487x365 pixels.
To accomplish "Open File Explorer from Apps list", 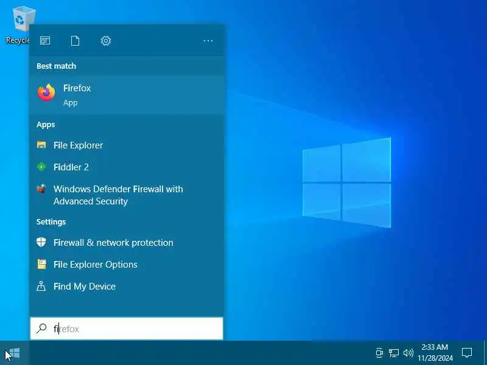I will tap(127, 145).
